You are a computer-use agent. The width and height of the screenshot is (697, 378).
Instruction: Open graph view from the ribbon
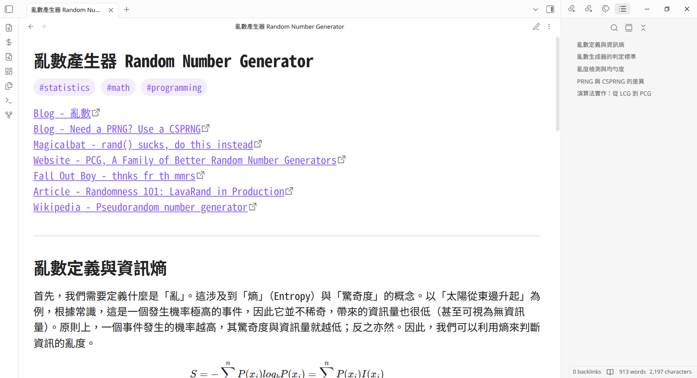9,115
